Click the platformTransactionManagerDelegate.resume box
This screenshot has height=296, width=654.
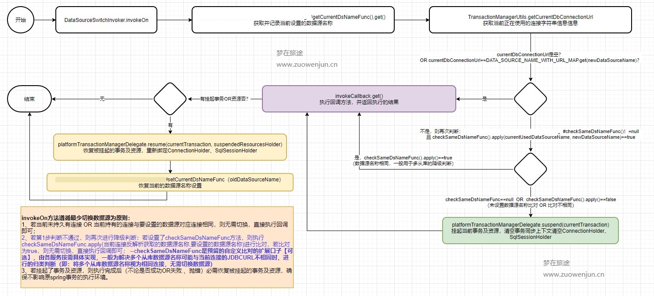pyautogui.click(x=170, y=147)
